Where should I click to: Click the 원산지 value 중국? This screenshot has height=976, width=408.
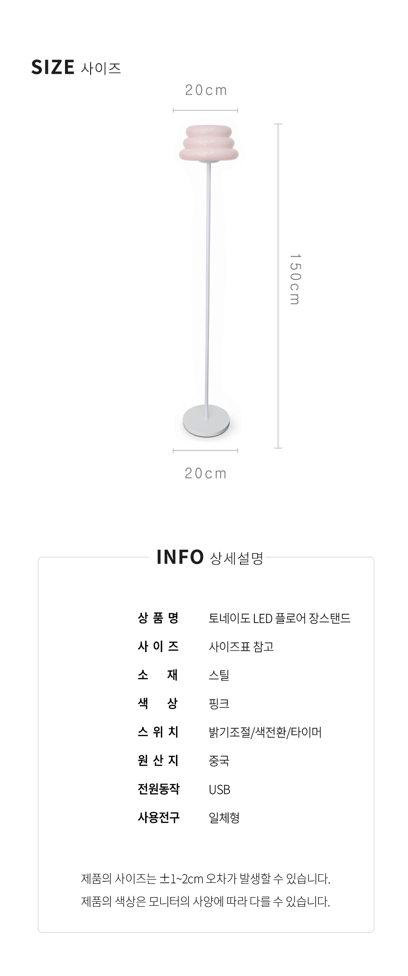coord(219,761)
